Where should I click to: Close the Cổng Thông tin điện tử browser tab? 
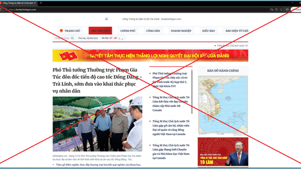(x=35, y=3)
